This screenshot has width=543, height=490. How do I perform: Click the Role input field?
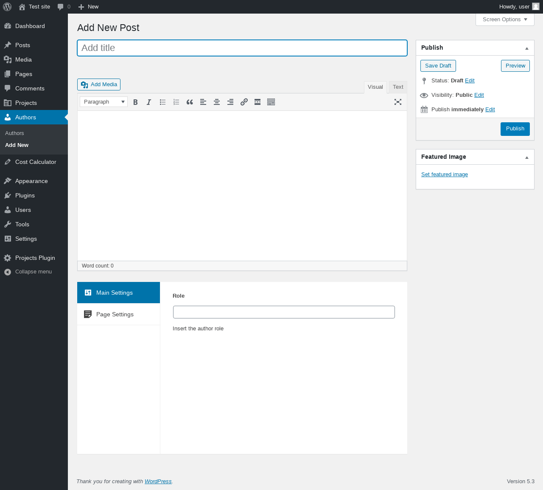pyautogui.click(x=284, y=312)
